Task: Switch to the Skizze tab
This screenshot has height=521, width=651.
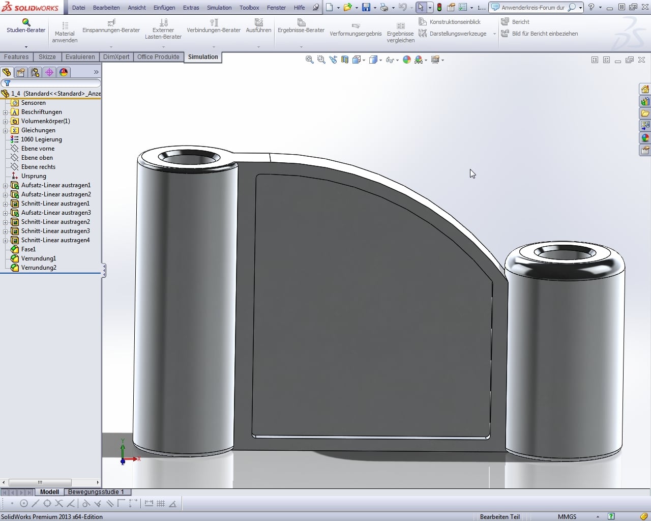Action: click(47, 57)
